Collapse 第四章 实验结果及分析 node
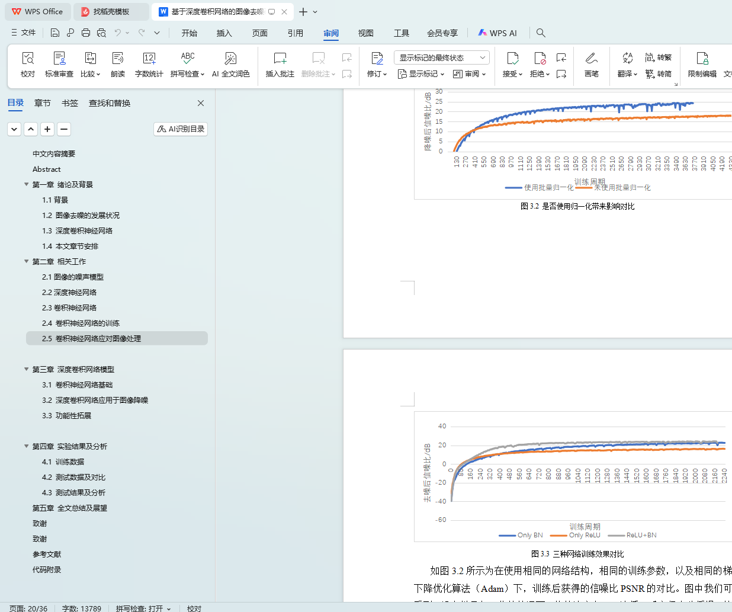The width and height of the screenshot is (732, 612). pyautogui.click(x=26, y=446)
